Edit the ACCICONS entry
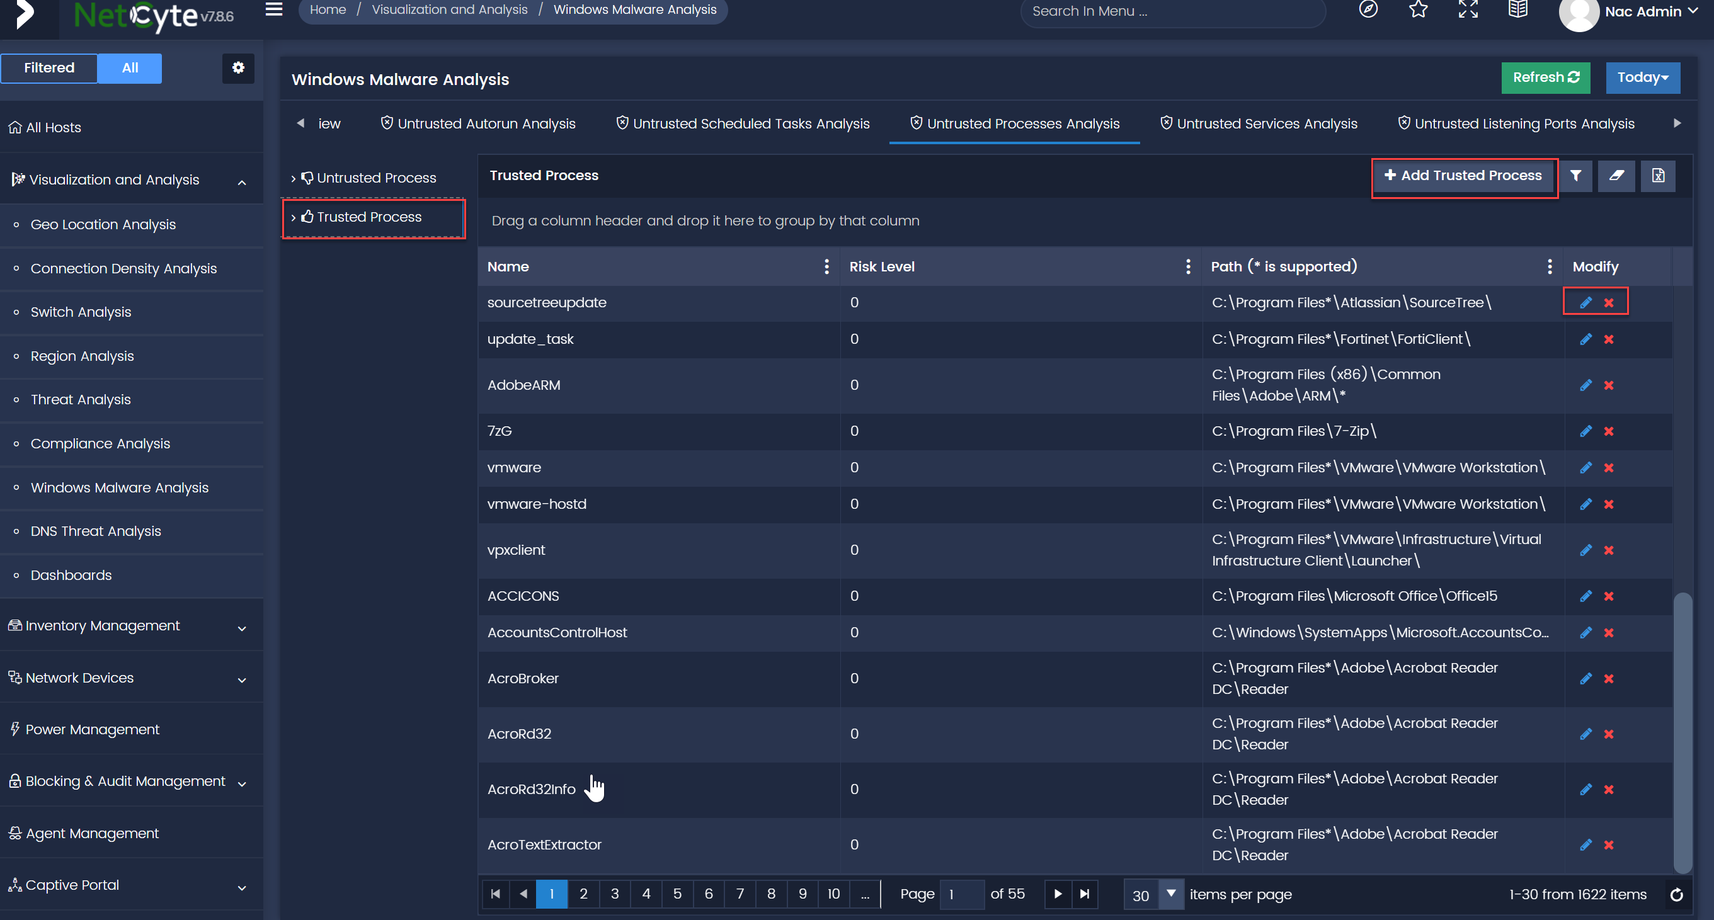 (x=1585, y=596)
